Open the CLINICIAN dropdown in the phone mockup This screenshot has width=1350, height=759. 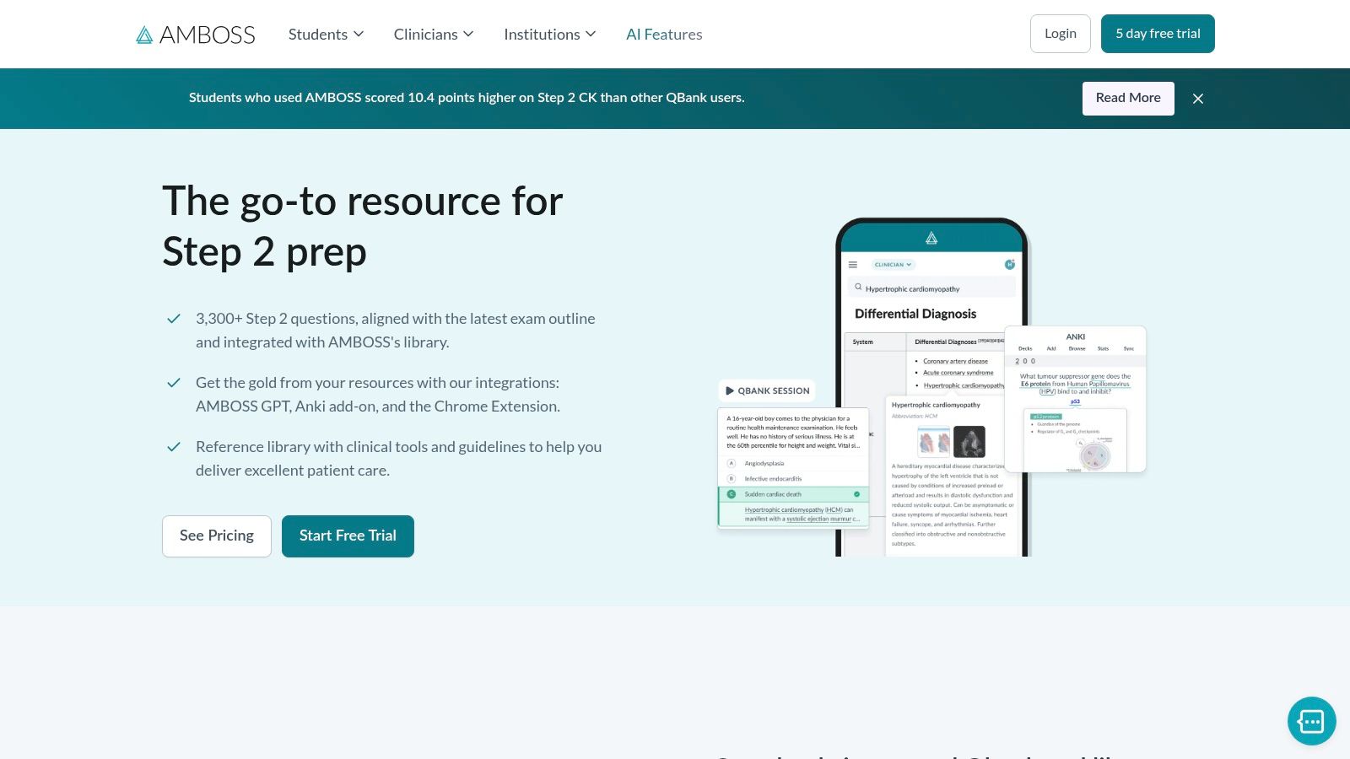892,264
